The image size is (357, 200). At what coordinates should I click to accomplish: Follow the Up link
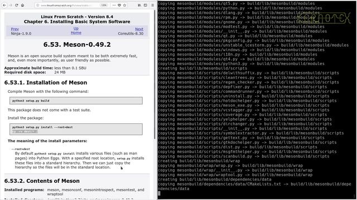coord(76,28)
